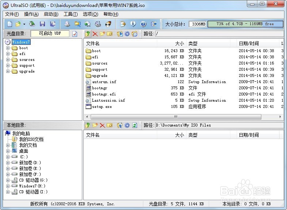The image size is (287, 210).
Task: Expand Windows7 (H:) drive node
Action: pos(8,186)
